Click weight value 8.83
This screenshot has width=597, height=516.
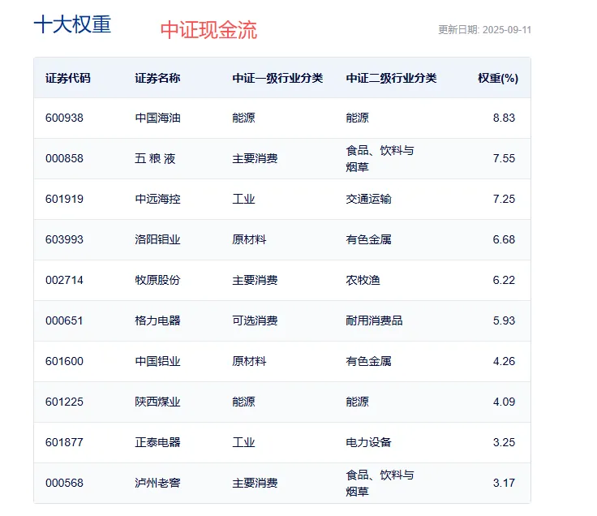[x=504, y=118]
